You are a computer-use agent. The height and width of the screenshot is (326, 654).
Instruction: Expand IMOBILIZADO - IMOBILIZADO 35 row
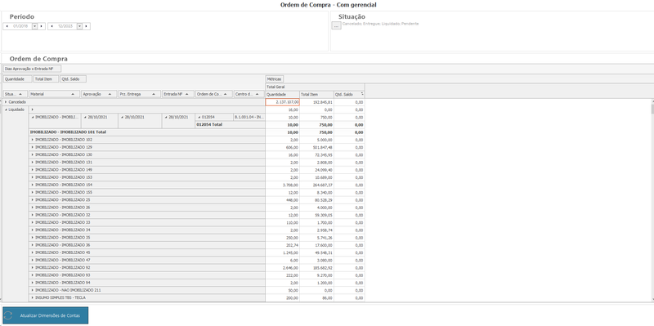click(33, 237)
